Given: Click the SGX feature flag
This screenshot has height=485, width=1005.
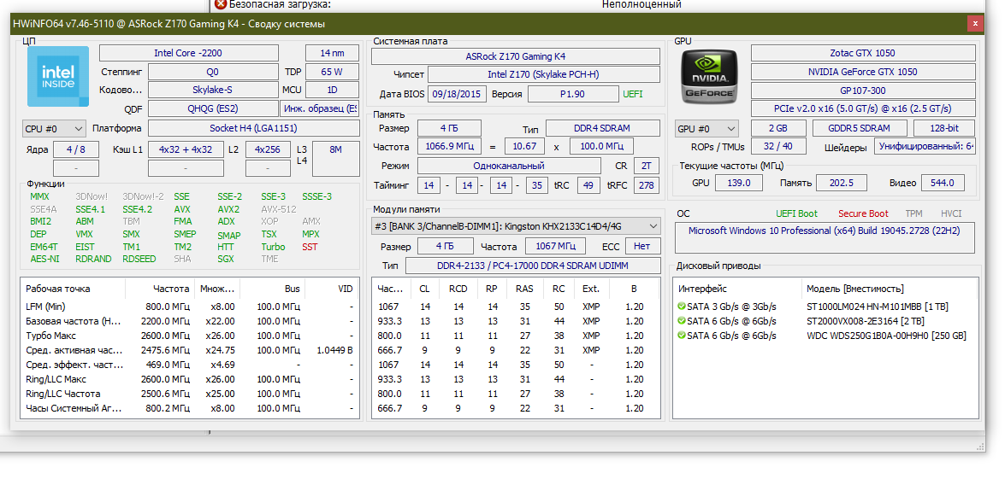Looking at the screenshot, I should 226,259.
